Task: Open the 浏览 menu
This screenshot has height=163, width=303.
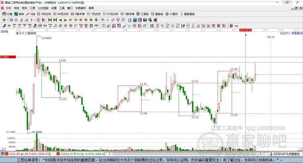Action: (17, 8)
